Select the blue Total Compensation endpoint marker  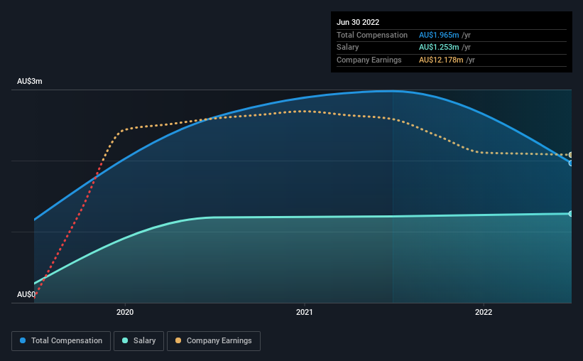pyautogui.click(x=571, y=163)
